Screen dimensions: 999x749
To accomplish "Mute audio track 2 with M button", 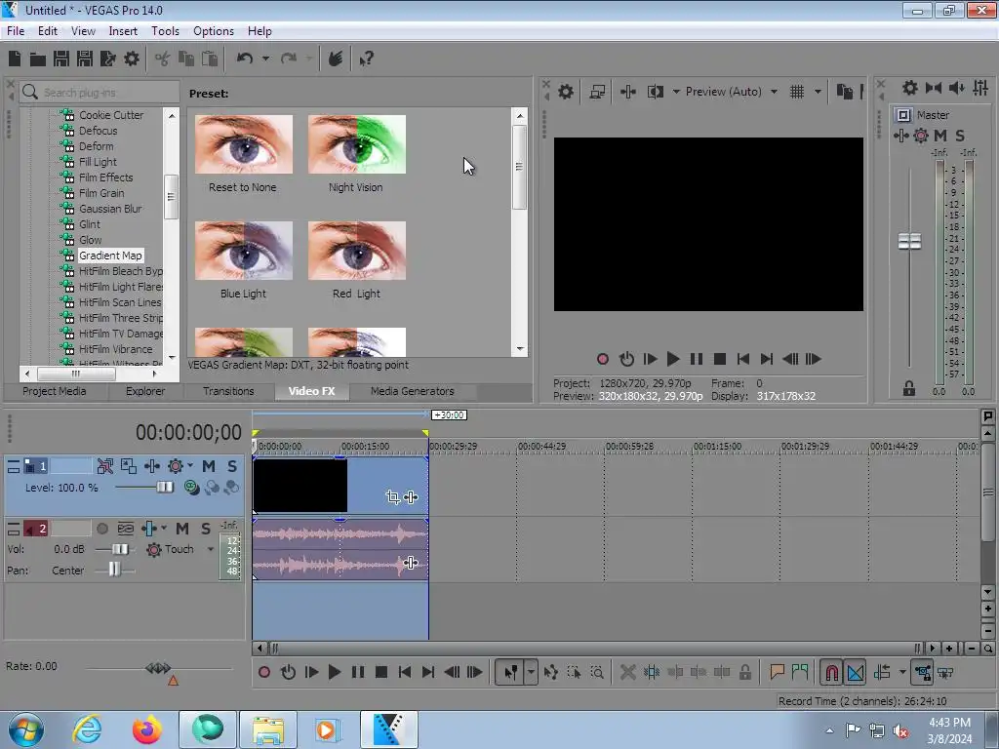I will [x=182, y=529].
